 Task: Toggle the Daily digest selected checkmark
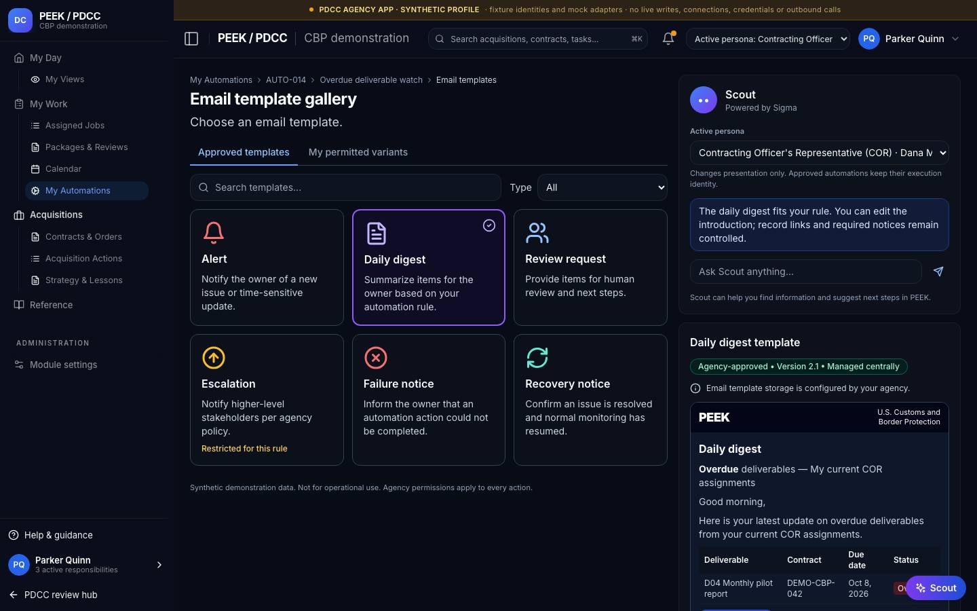(x=489, y=225)
